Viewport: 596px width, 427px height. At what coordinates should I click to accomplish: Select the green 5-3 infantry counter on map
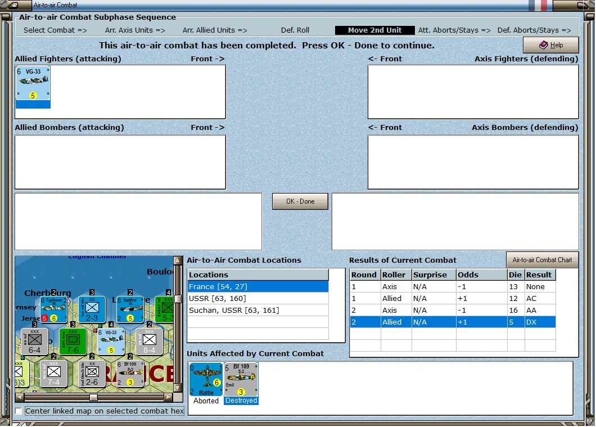(165, 309)
